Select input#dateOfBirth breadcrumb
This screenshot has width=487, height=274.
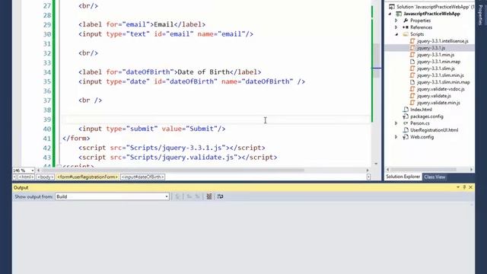[x=143, y=177]
